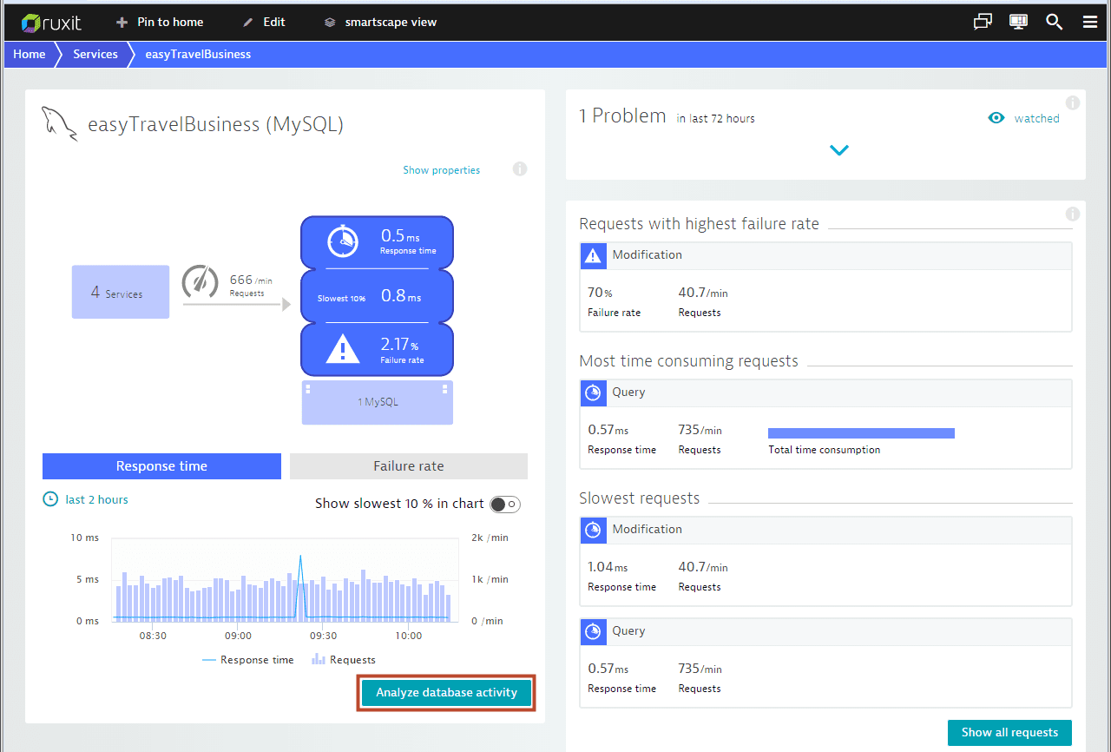This screenshot has height=752, width=1111.
Task: Click Show all requests button
Action: (x=1009, y=733)
